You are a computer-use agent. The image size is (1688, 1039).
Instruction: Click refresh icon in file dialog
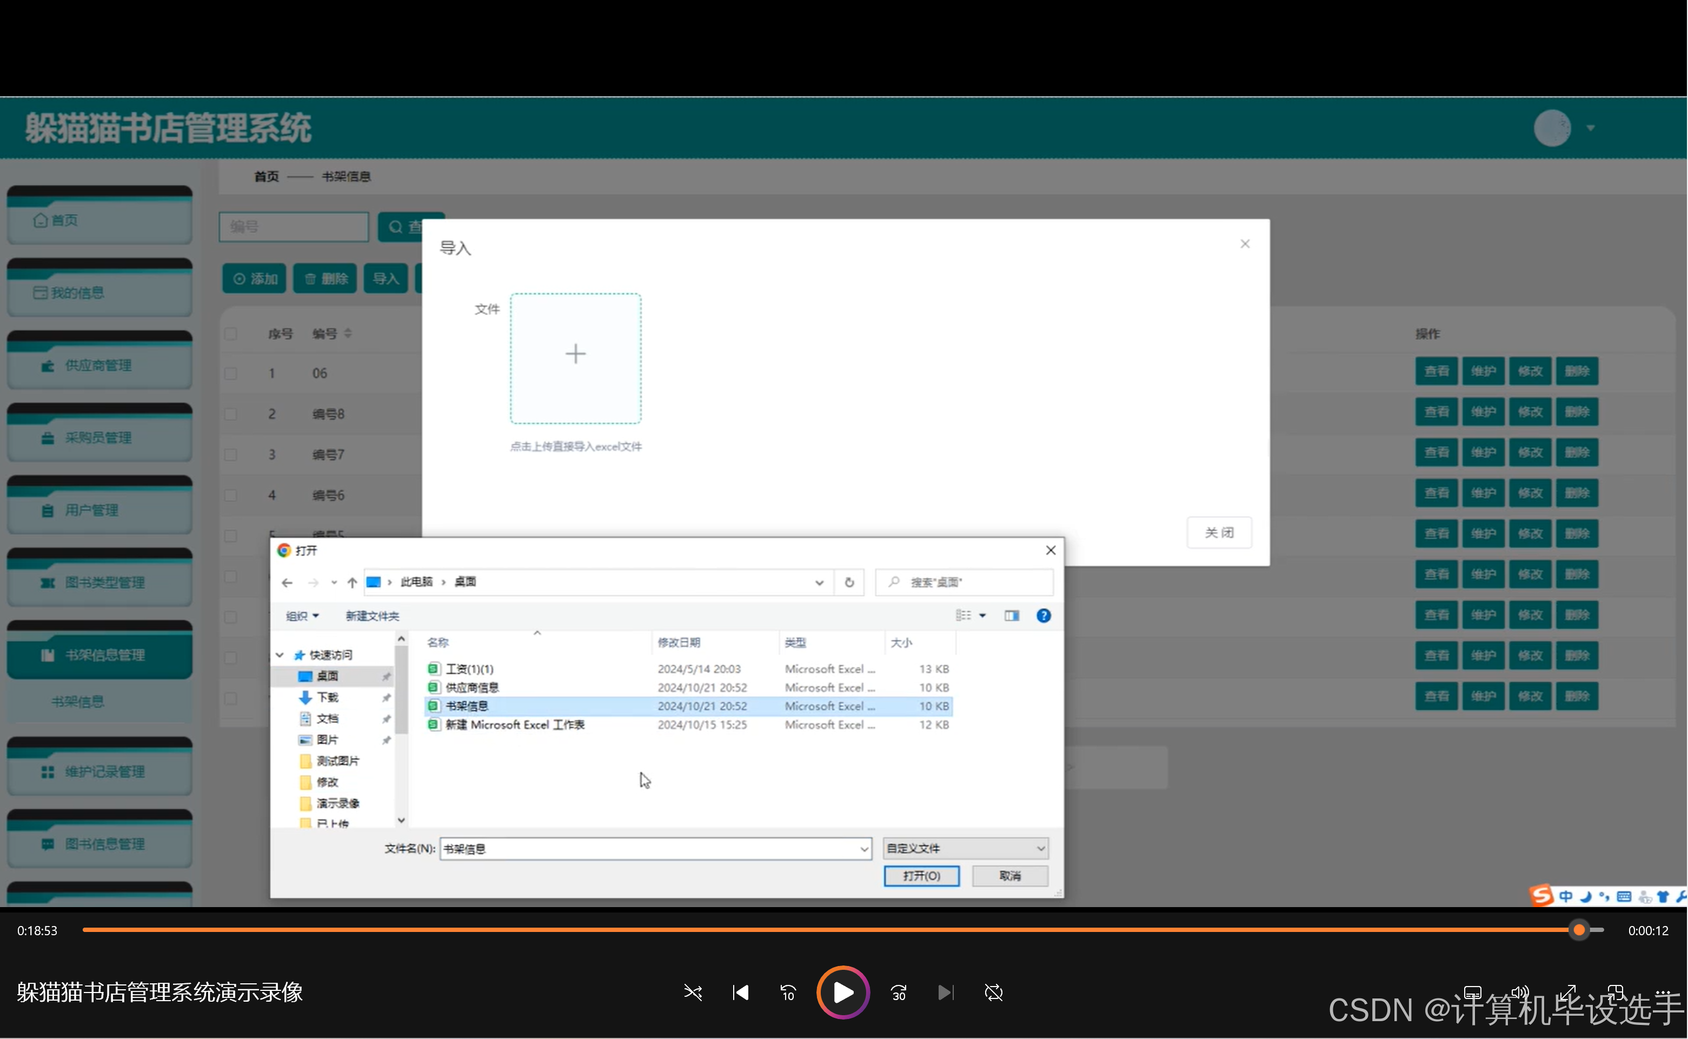(849, 582)
